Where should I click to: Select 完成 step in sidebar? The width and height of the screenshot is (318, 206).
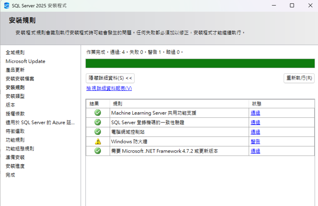tap(10, 175)
